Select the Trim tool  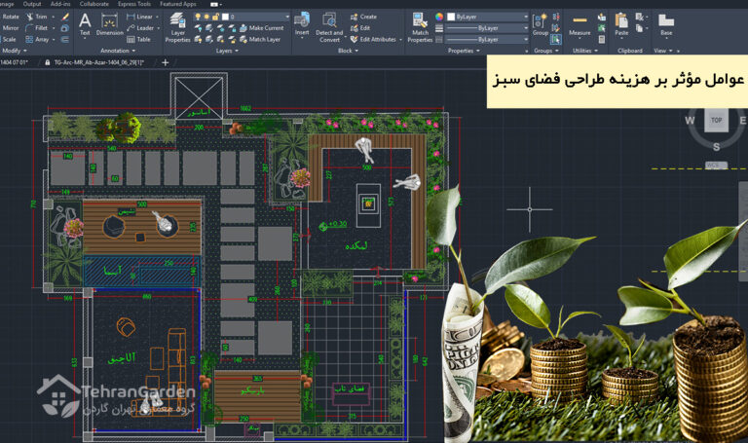[x=37, y=17]
